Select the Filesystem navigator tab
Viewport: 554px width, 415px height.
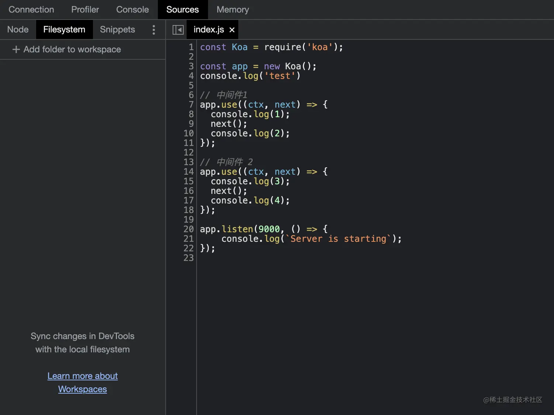64,29
